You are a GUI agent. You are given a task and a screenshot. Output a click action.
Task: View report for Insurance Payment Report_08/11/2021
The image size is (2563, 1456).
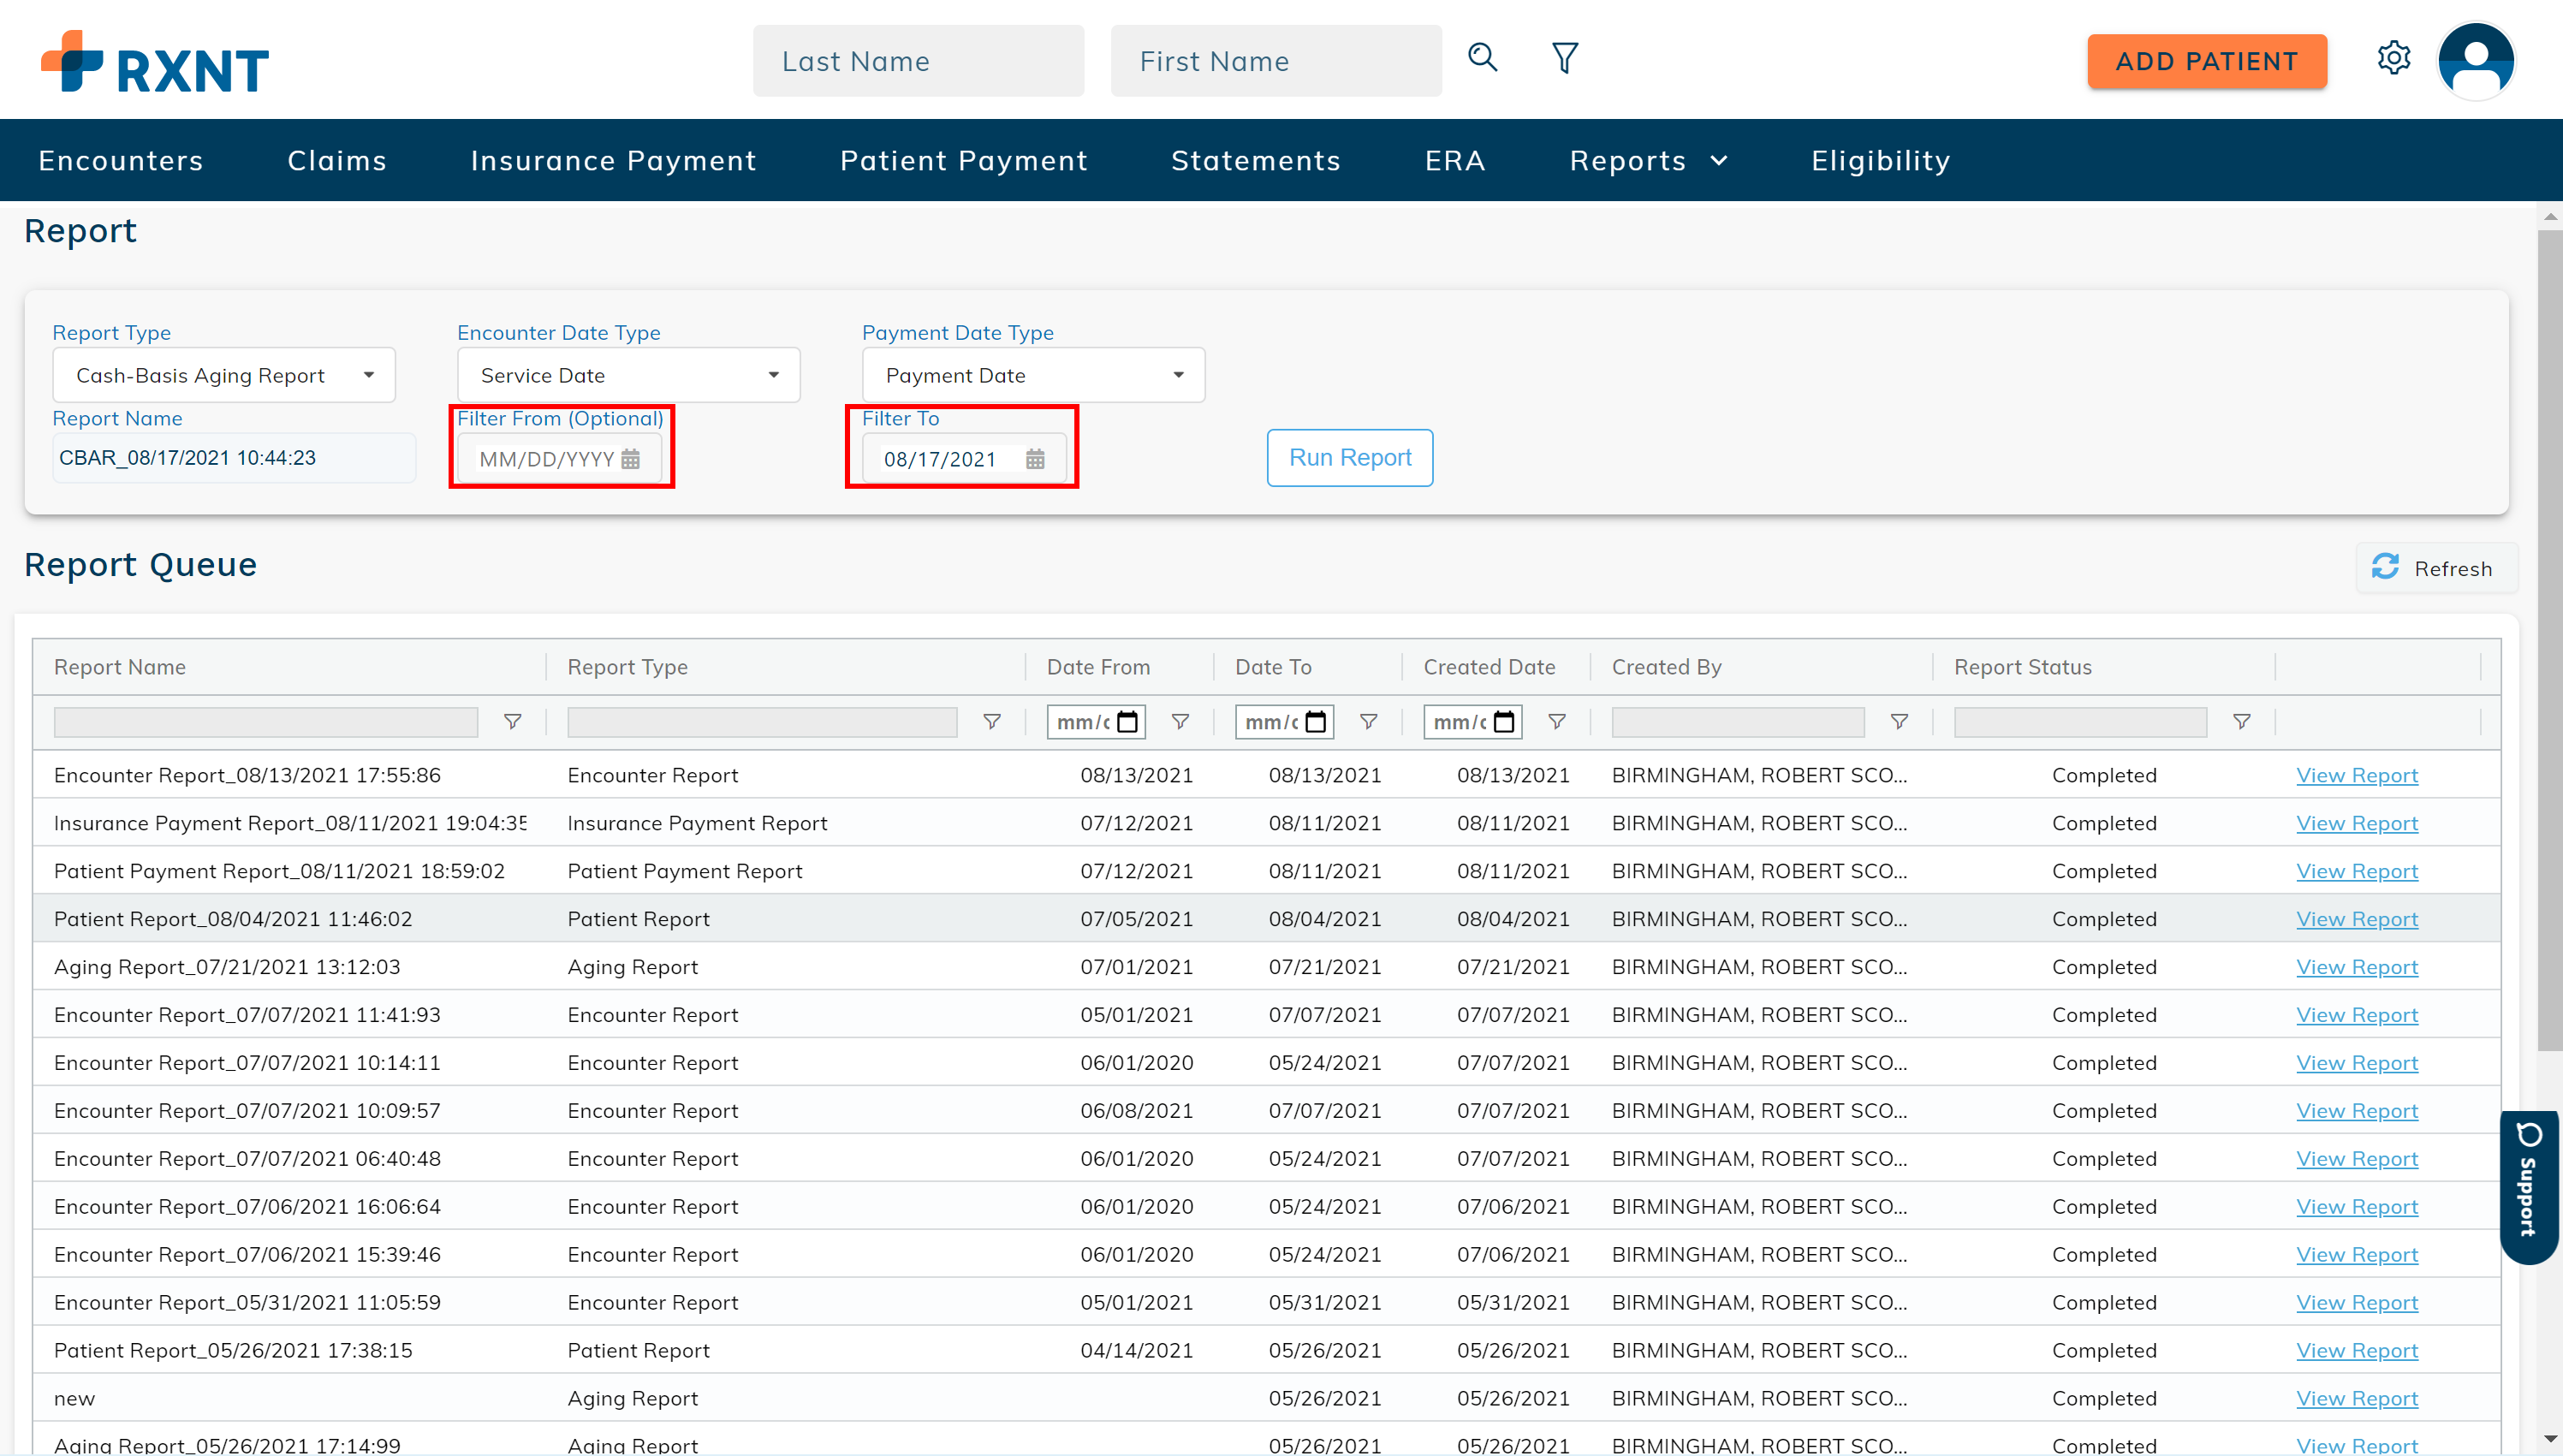(2356, 823)
